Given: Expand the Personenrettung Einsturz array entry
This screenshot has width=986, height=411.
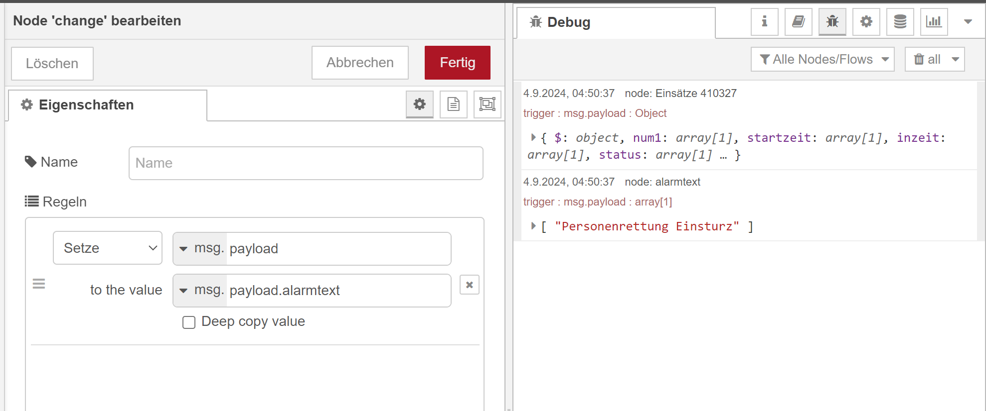Looking at the screenshot, I should (533, 226).
